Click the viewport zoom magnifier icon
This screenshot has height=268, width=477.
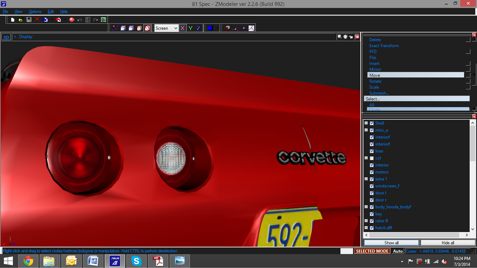(x=339, y=37)
